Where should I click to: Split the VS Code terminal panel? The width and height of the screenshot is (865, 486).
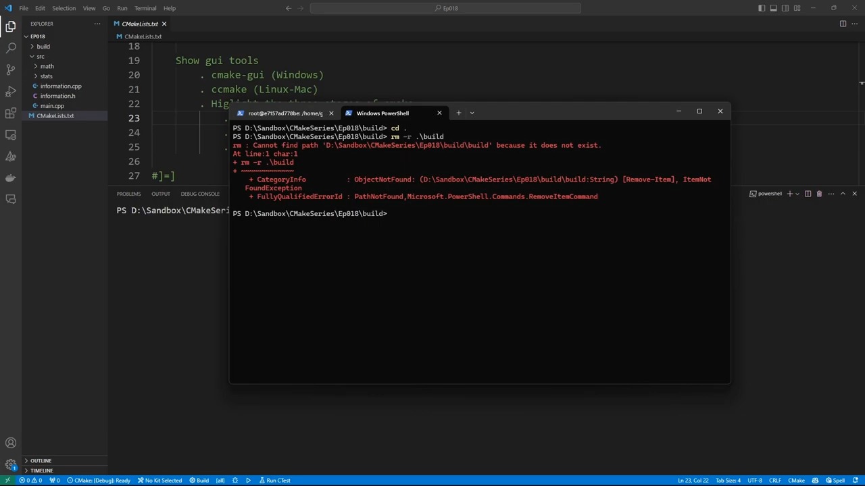pyautogui.click(x=808, y=194)
